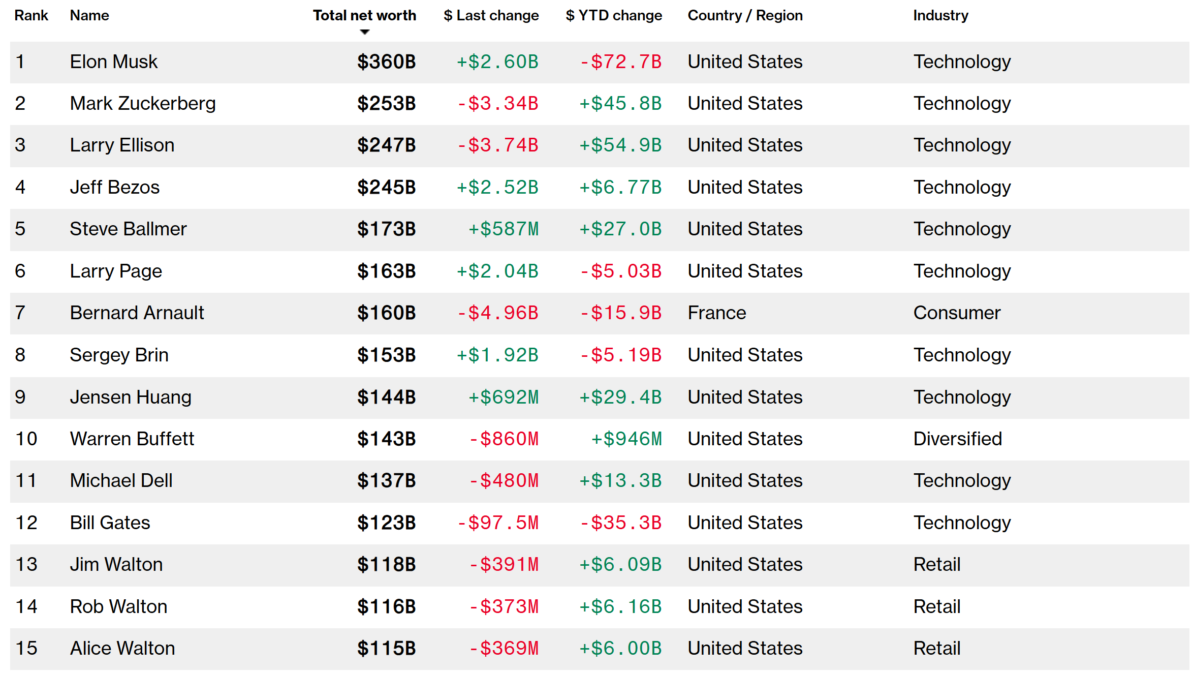The image size is (1193, 673).
Task: Sort by $ YTD change column
Action: click(614, 15)
